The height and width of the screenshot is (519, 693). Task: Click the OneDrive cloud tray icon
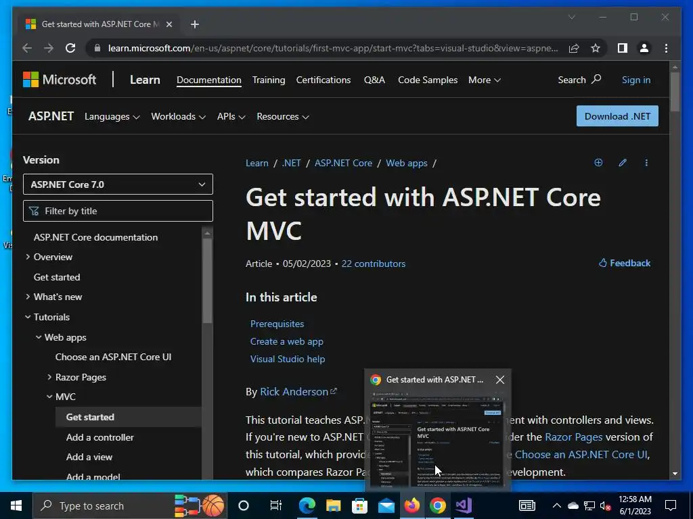pyautogui.click(x=573, y=505)
